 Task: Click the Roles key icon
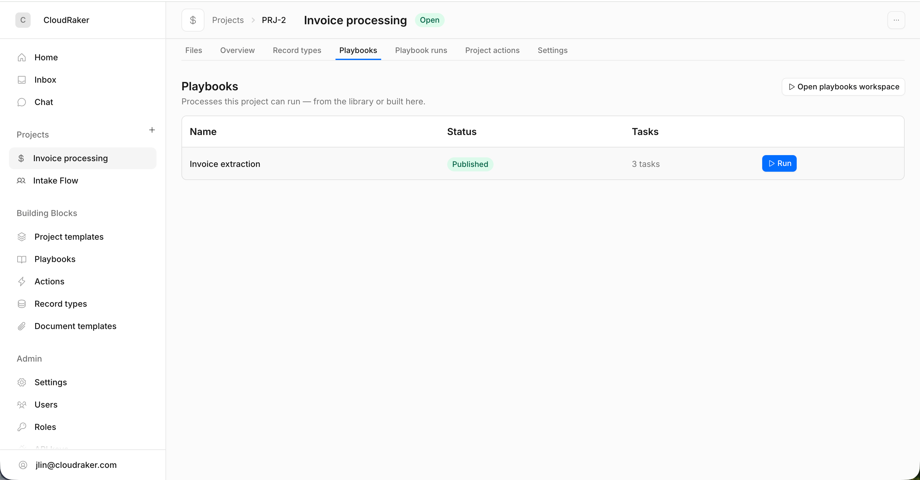(x=22, y=427)
